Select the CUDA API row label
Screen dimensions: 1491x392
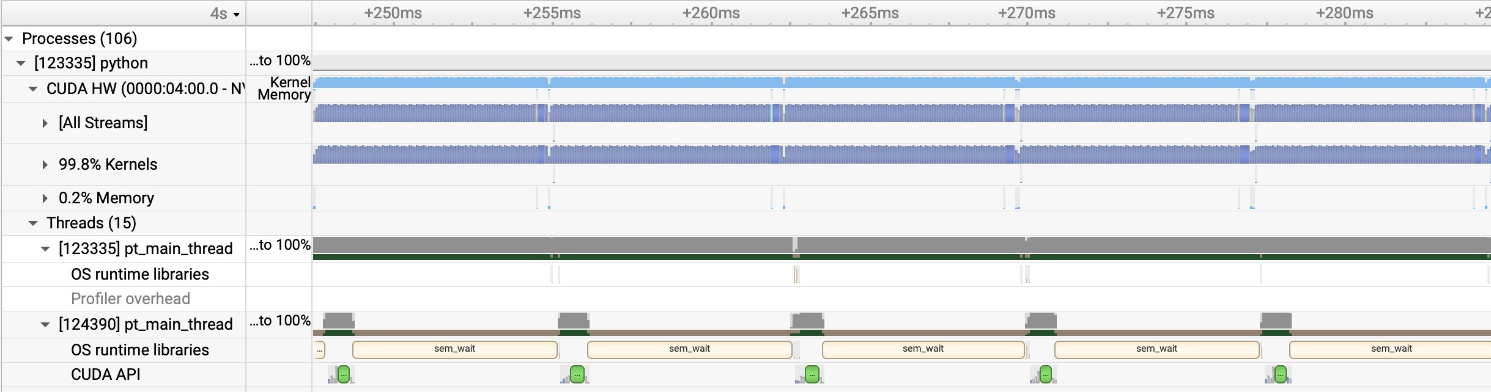tap(105, 374)
